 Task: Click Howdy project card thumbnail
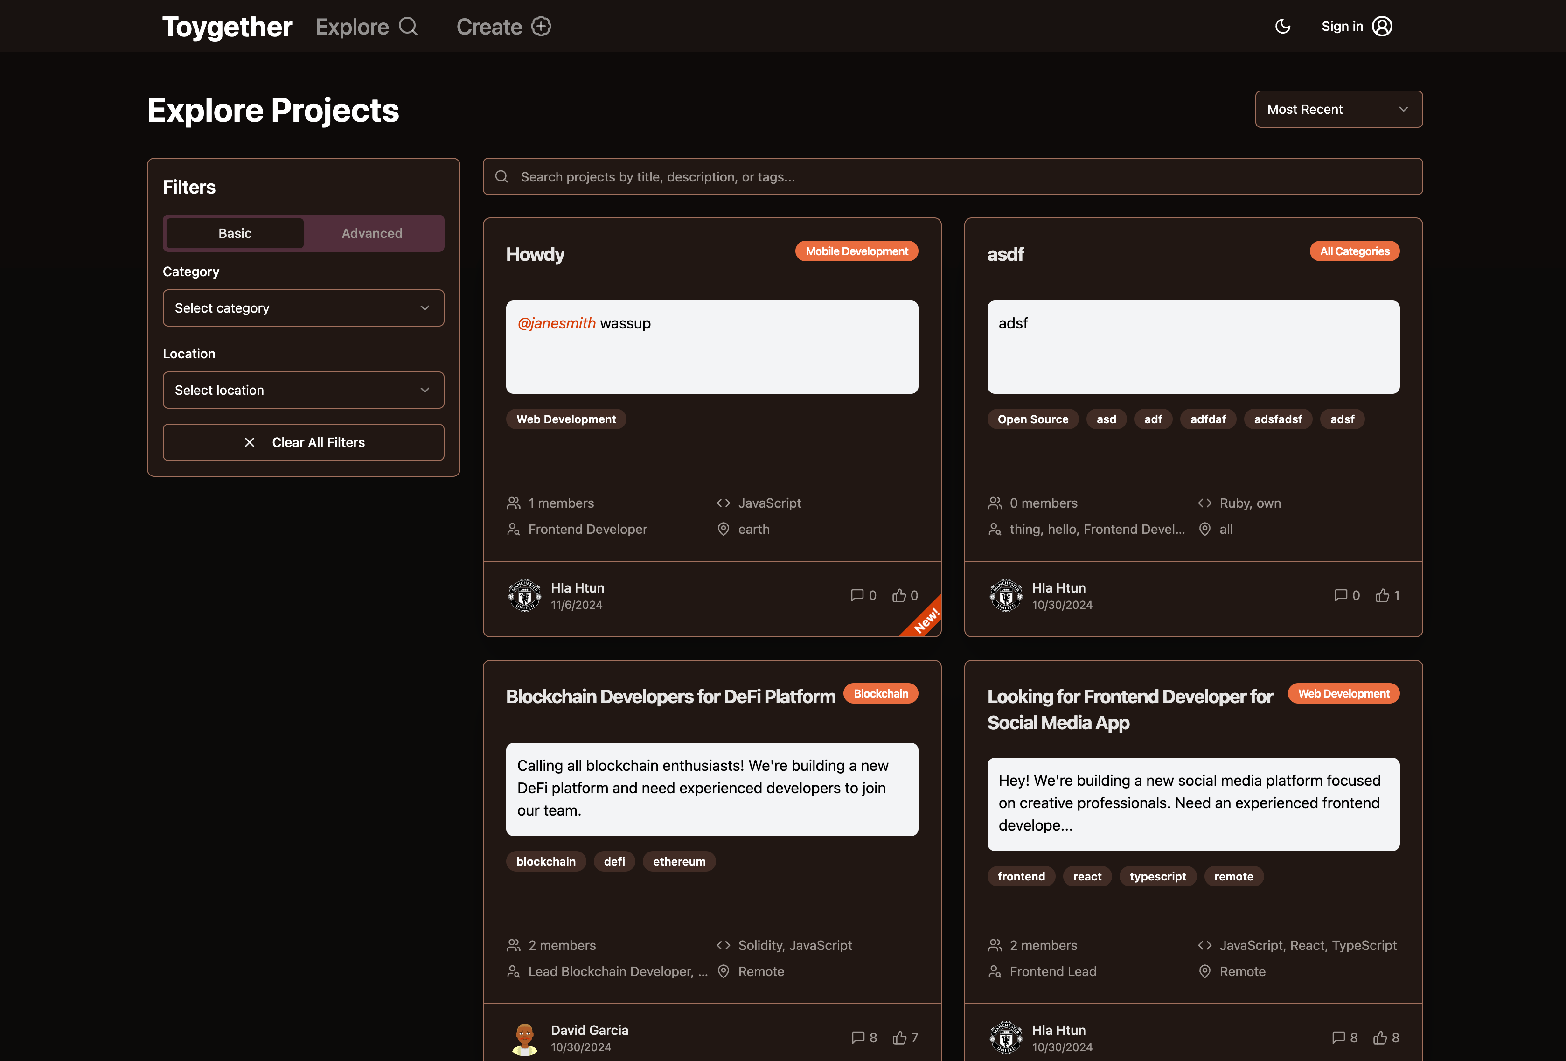click(x=711, y=347)
